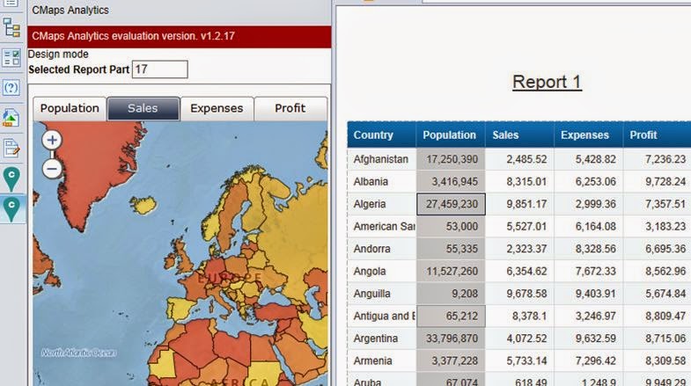The height and width of the screenshot is (386, 691).
Task: Select the Albania country cell
Action: pos(382,182)
